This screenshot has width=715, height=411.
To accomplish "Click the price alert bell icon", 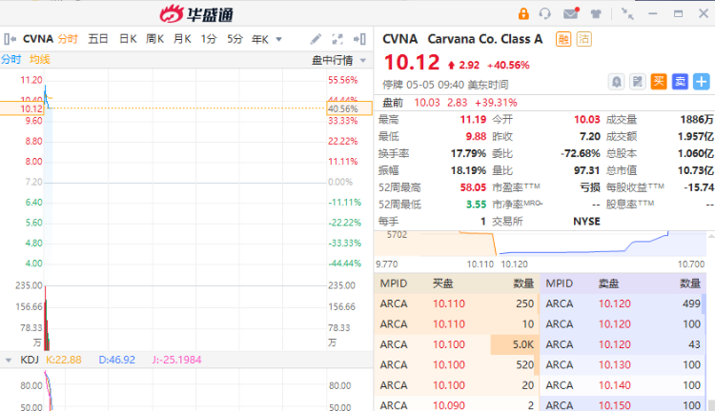I will [617, 82].
